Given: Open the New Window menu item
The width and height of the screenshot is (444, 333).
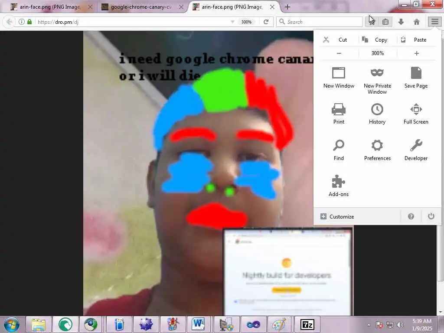Looking at the screenshot, I should (x=339, y=78).
